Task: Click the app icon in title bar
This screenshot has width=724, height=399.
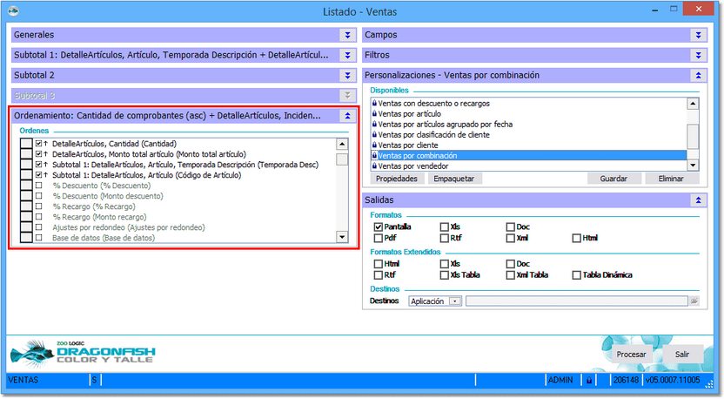Action: [x=11, y=11]
